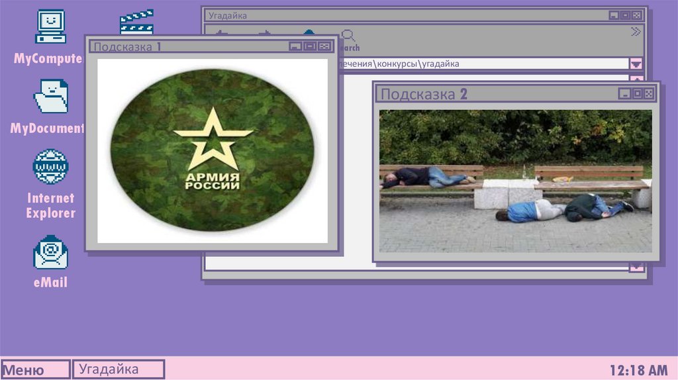Screen dimensions: 678x380
Task: Expand the double-chevron toolbar overflow in Угадайка
Action: (x=636, y=32)
